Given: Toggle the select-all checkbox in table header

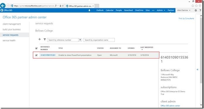Looking at the screenshot, I should coord(36,48).
